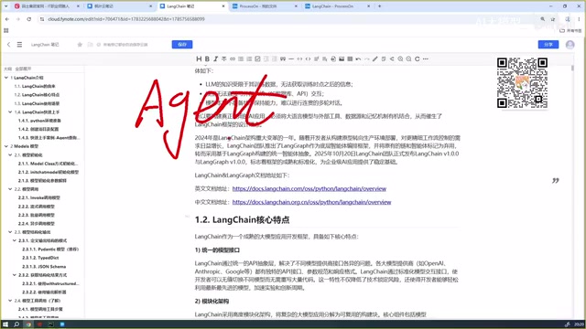The height and width of the screenshot is (329, 586).
Task: Go to '2.2.1. invoke' outline item
Action: (x=38, y=197)
